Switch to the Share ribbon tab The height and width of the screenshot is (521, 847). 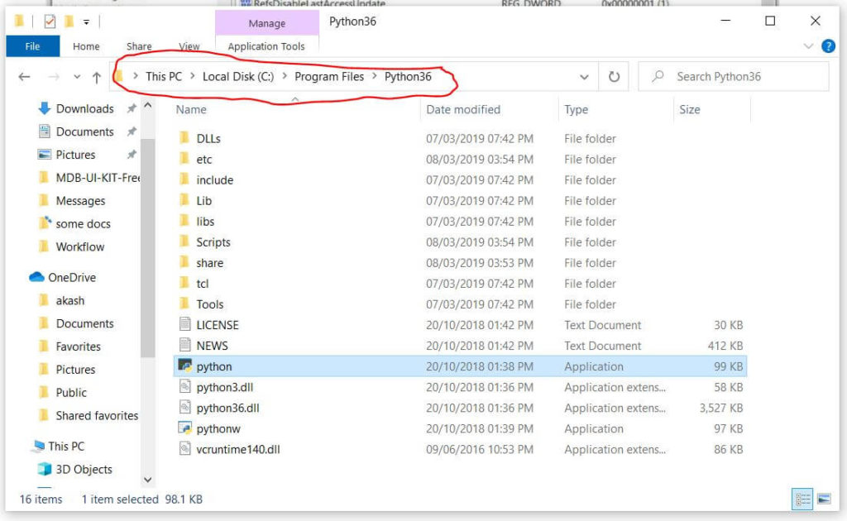pos(139,46)
